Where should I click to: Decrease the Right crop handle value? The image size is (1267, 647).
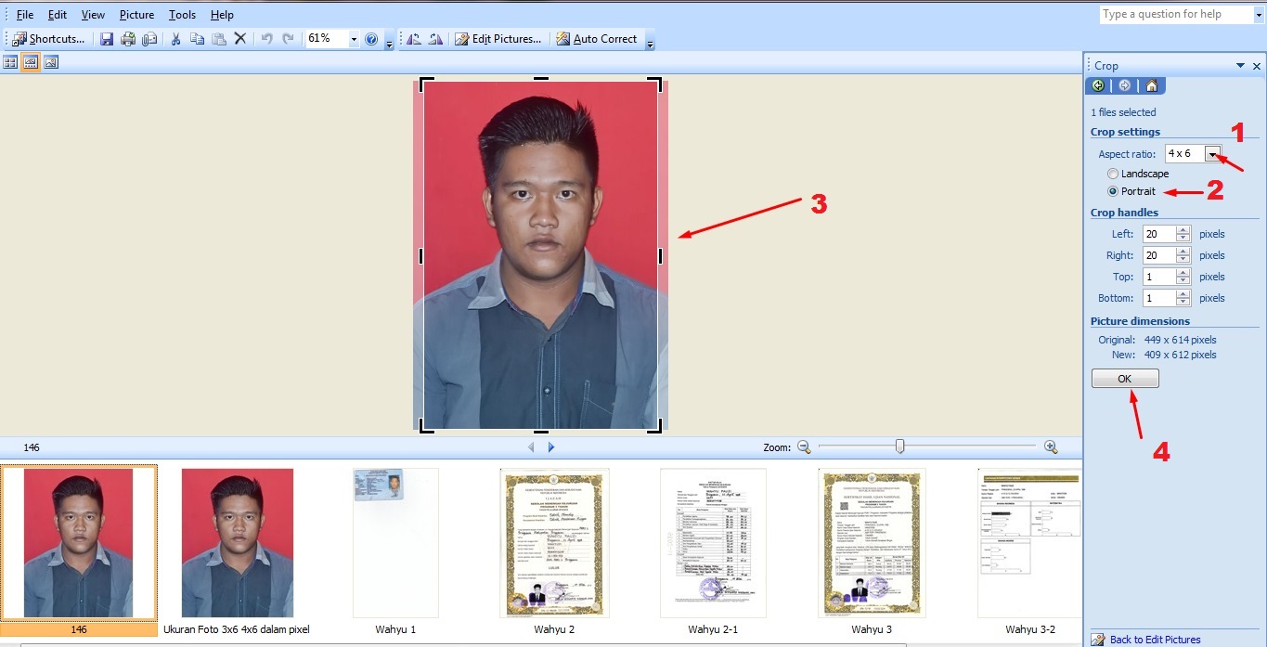(x=1183, y=260)
